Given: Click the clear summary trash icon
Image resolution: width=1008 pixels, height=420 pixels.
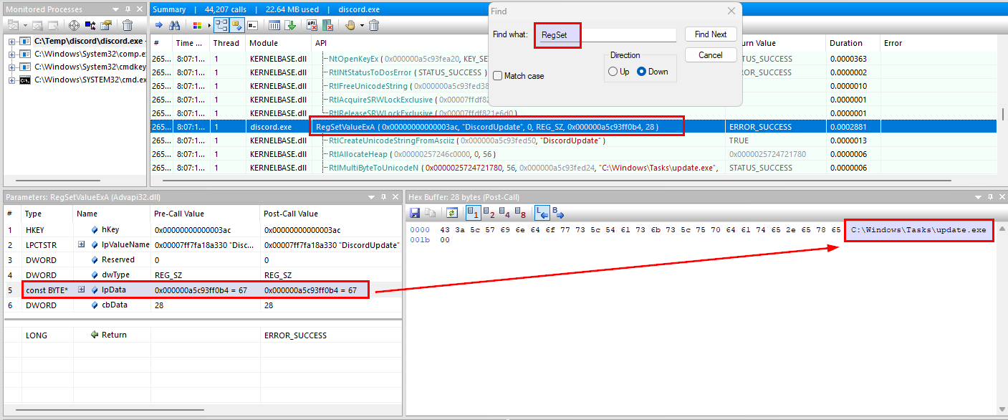Looking at the screenshot, I should [x=374, y=25].
